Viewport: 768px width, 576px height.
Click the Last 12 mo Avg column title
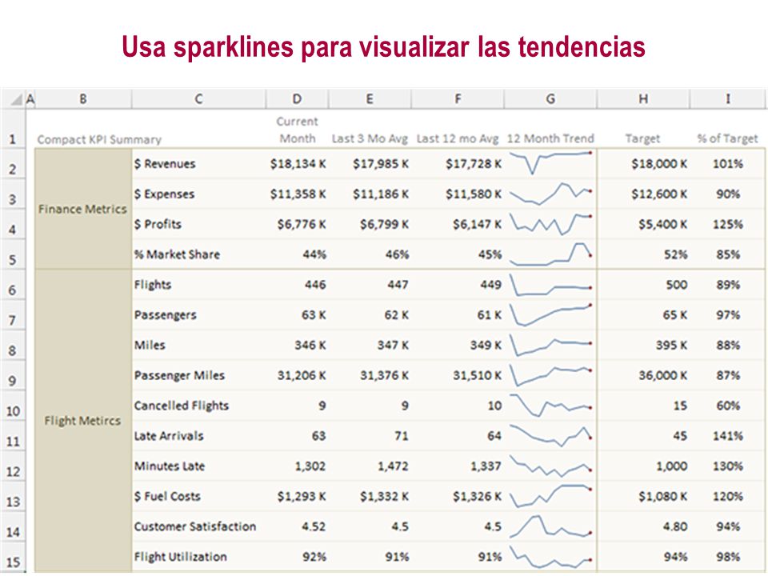(458, 138)
